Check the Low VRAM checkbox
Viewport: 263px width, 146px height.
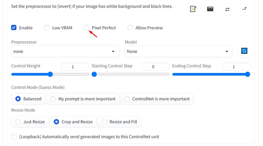(47, 28)
